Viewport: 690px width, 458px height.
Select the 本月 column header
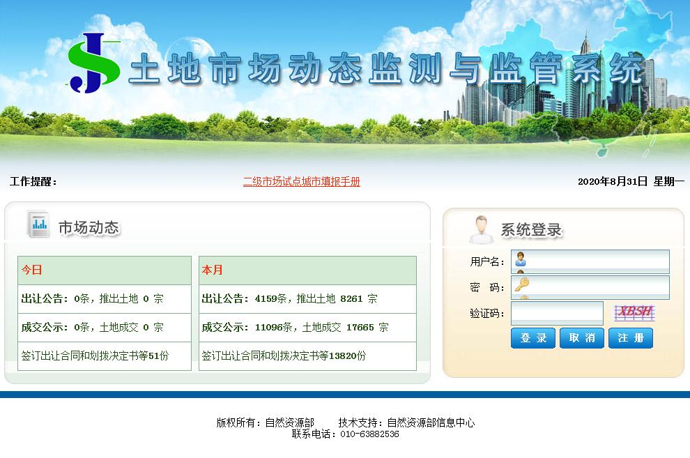click(307, 270)
